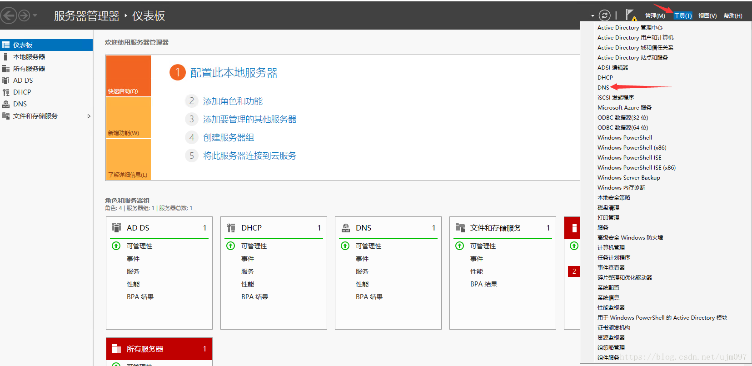Screen dimensions: 752x366
Task: Open the 工具(T) menu
Action: [x=682, y=16]
